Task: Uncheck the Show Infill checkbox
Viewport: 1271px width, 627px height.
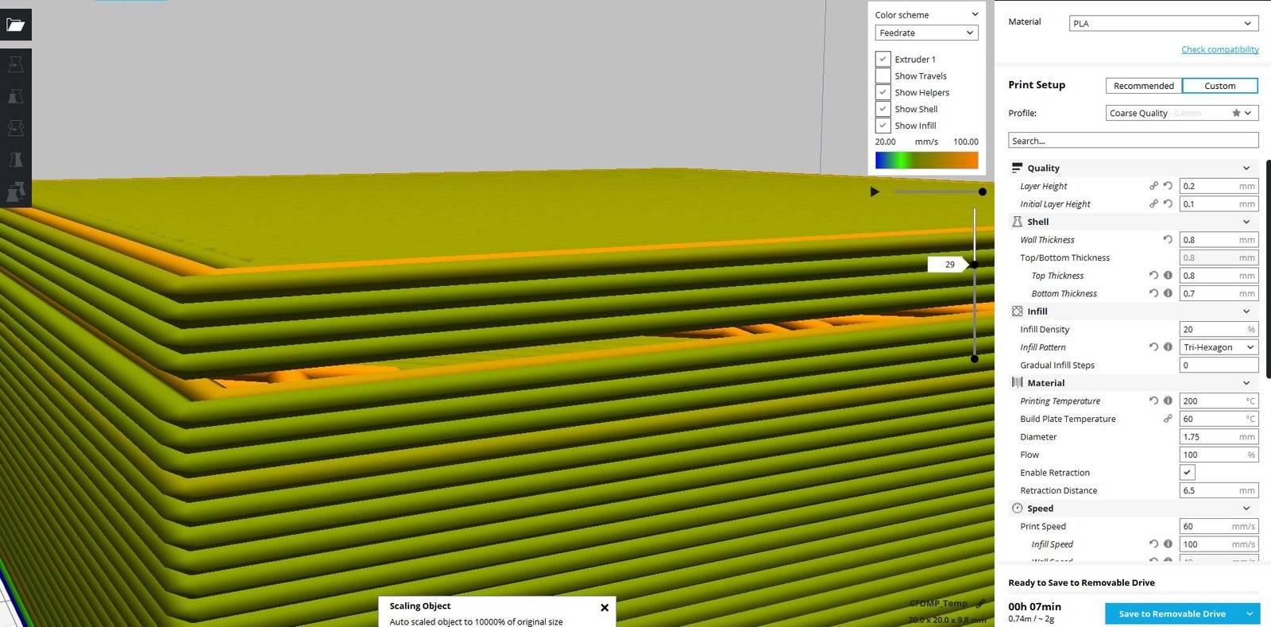Action: (x=883, y=126)
